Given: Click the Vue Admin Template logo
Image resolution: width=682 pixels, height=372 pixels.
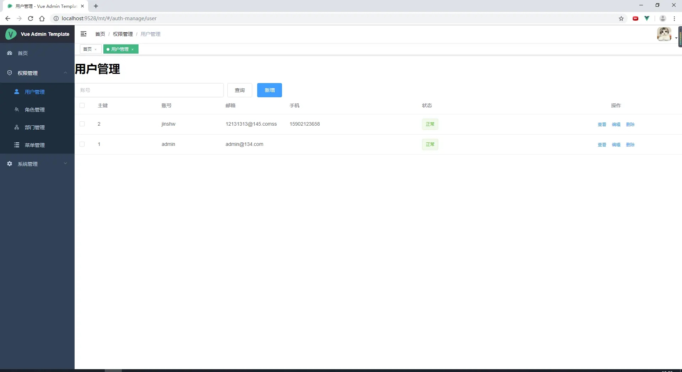Looking at the screenshot, I should pyautogui.click(x=11, y=34).
